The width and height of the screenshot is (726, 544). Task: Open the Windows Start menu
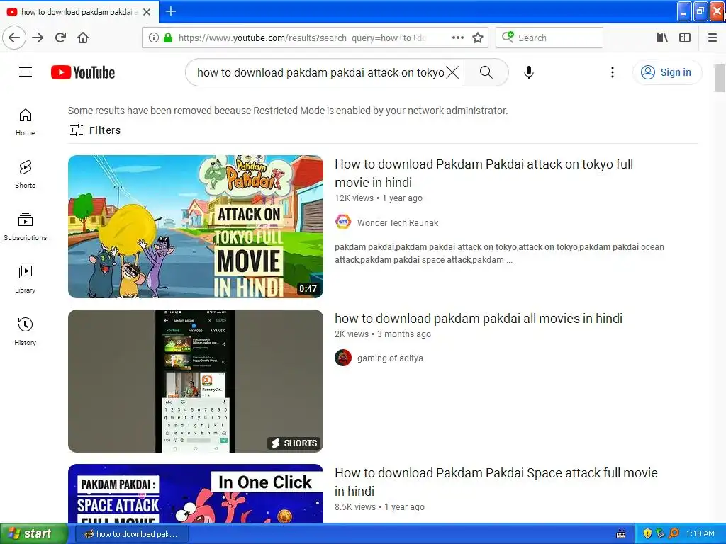pyautogui.click(x=33, y=534)
